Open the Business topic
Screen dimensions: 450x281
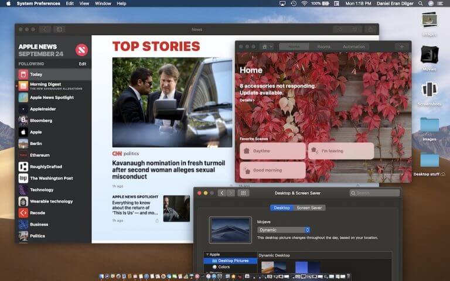[x=53, y=224]
